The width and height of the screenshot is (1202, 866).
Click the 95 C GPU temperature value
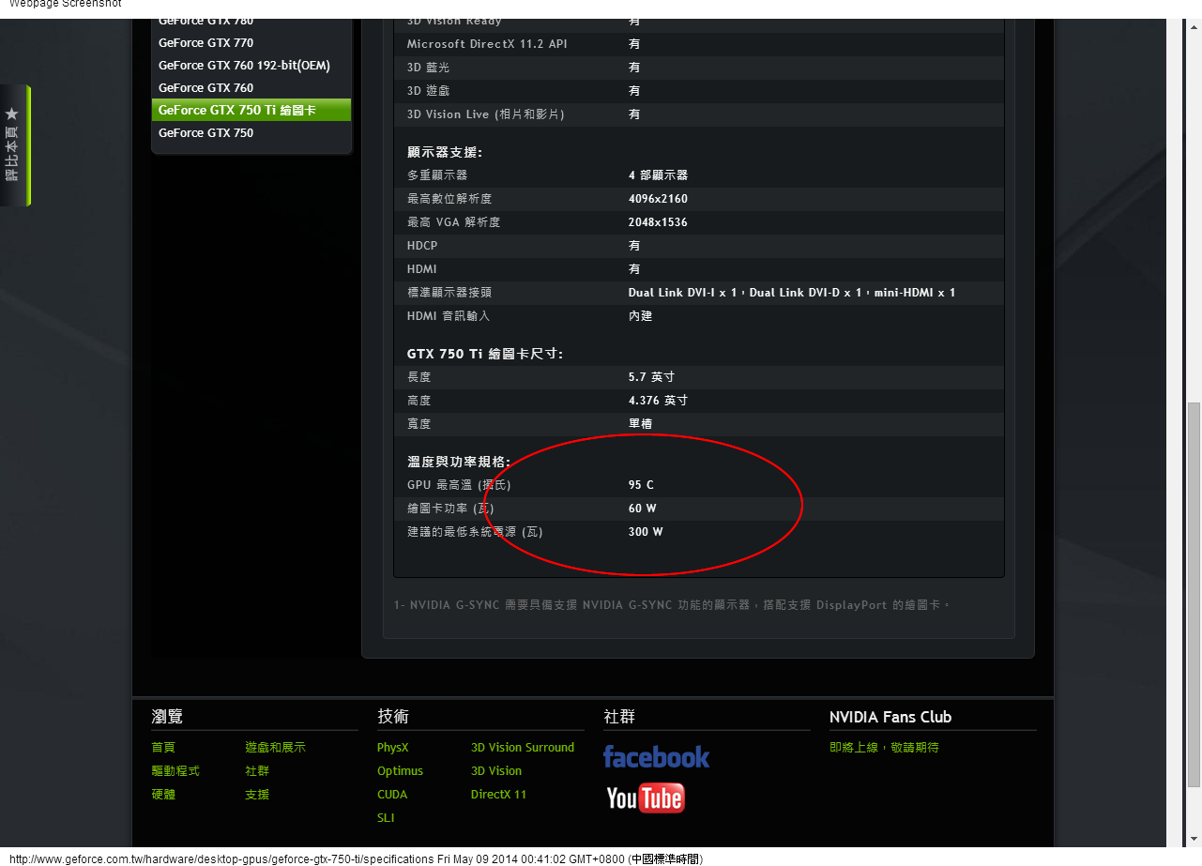[641, 485]
